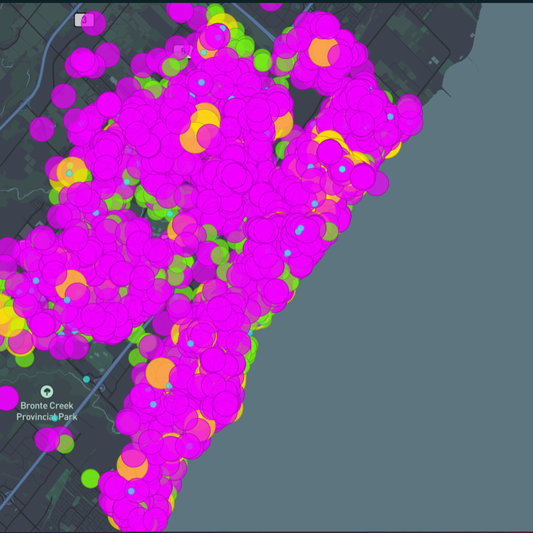533x533 pixels.
Task: Click the olive-green circle below the park label
Action: [66, 444]
